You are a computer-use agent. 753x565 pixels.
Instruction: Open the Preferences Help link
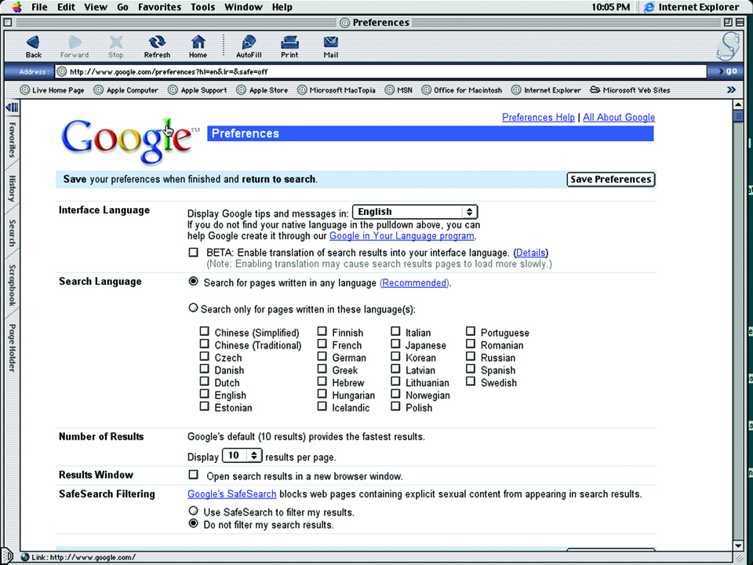538,117
